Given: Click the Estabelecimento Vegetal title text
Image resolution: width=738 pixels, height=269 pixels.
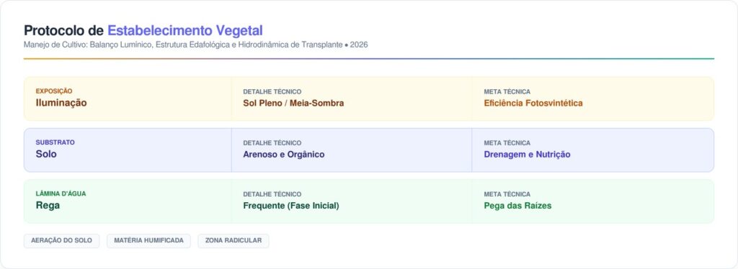Looking at the screenshot, I should [185, 30].
